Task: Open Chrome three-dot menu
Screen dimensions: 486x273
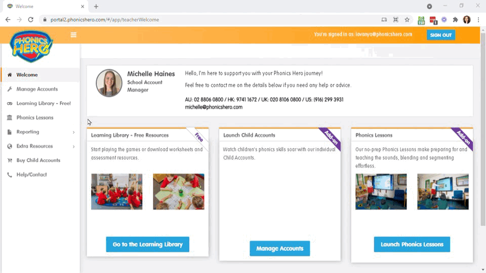Action: tap(478, 20)
